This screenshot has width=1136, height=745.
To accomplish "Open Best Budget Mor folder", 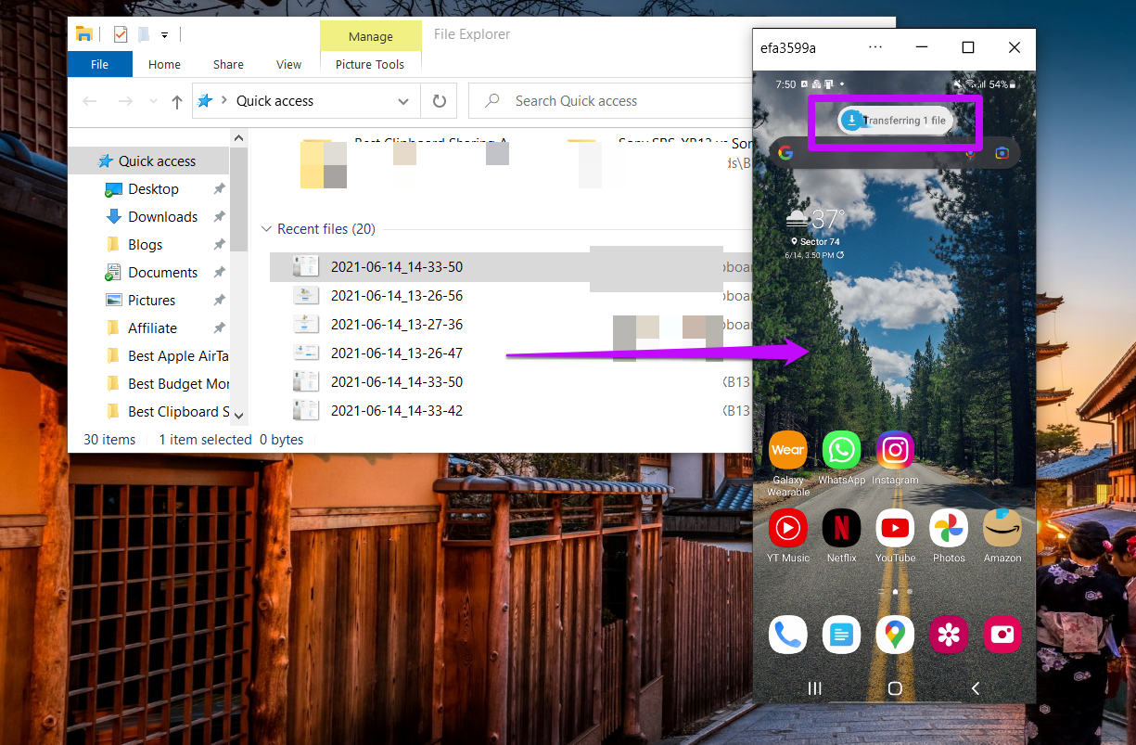I will tap(178, 383).
